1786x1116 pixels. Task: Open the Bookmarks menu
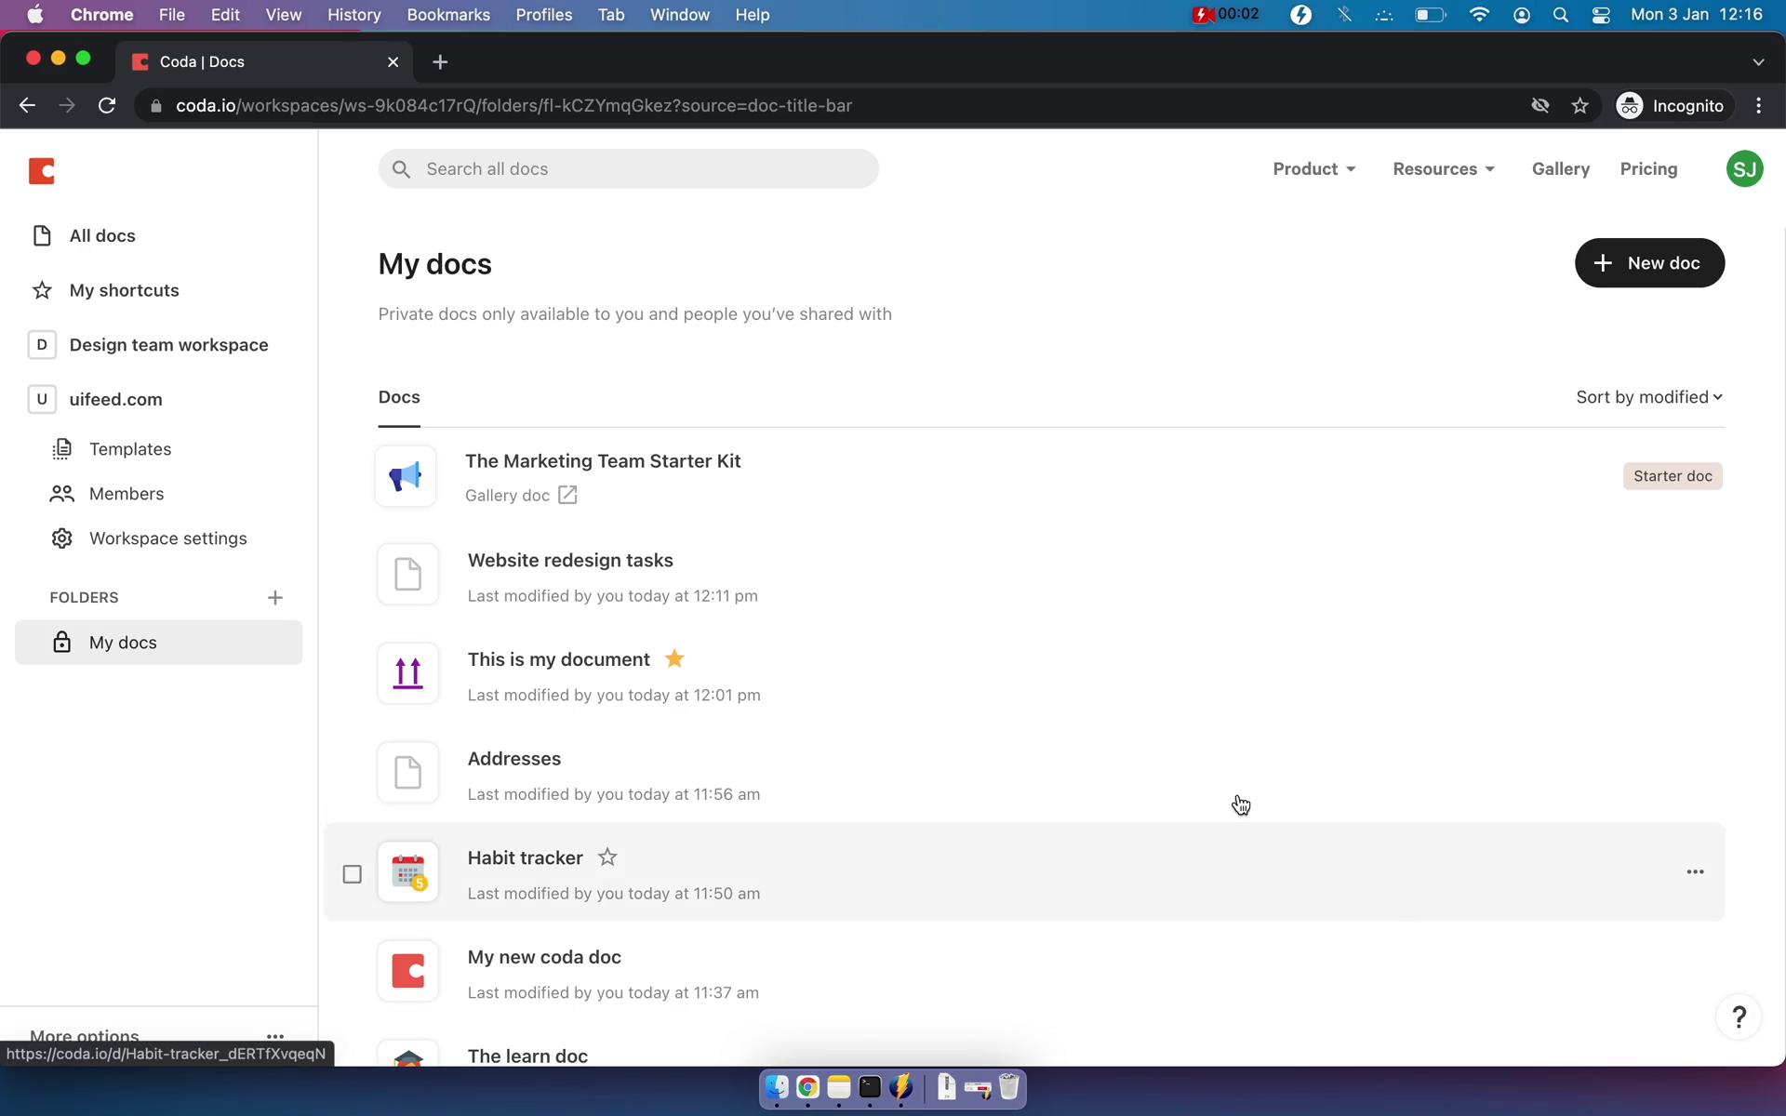(x=448, y=15)
